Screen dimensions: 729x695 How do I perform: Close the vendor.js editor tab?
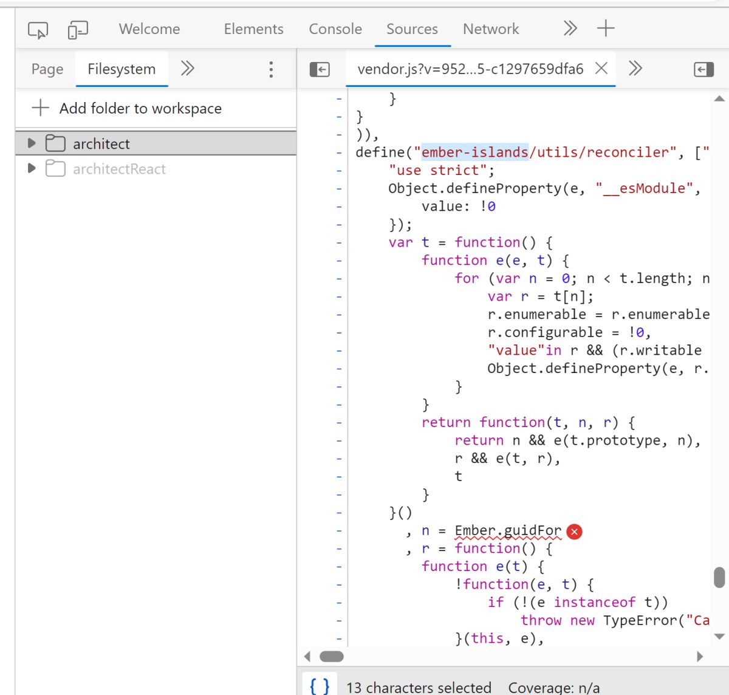coord(601,68)
